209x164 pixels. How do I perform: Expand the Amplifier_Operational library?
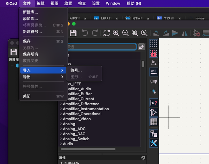pos(61,114)
